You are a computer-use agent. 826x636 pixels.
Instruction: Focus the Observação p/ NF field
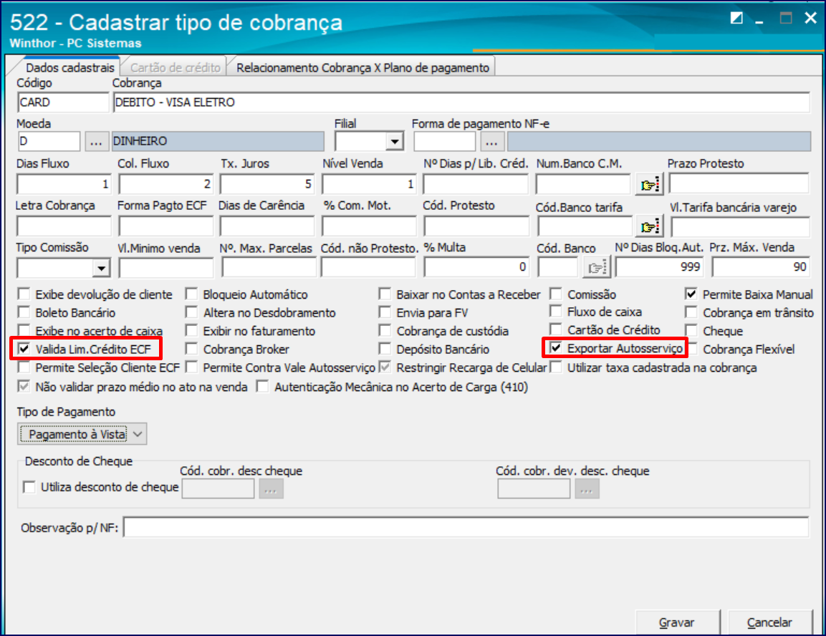tap(466, 528)
